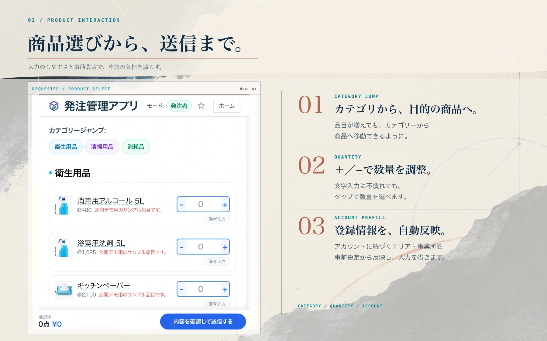Click the @1,695 price of 浴室用洗剤
547x341 pixels.
(x=87, y=252)
